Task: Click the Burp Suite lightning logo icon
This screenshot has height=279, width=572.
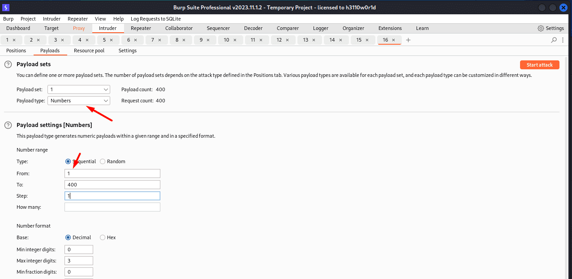Action: 6,7
